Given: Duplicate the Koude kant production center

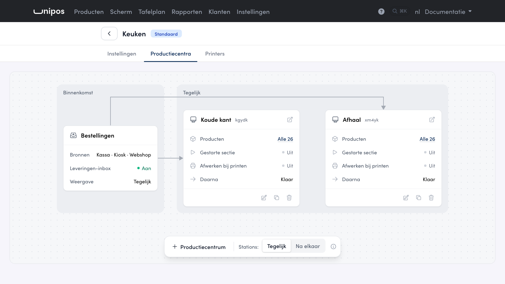Looking at the screenshot, I should [x=276, y=198].
